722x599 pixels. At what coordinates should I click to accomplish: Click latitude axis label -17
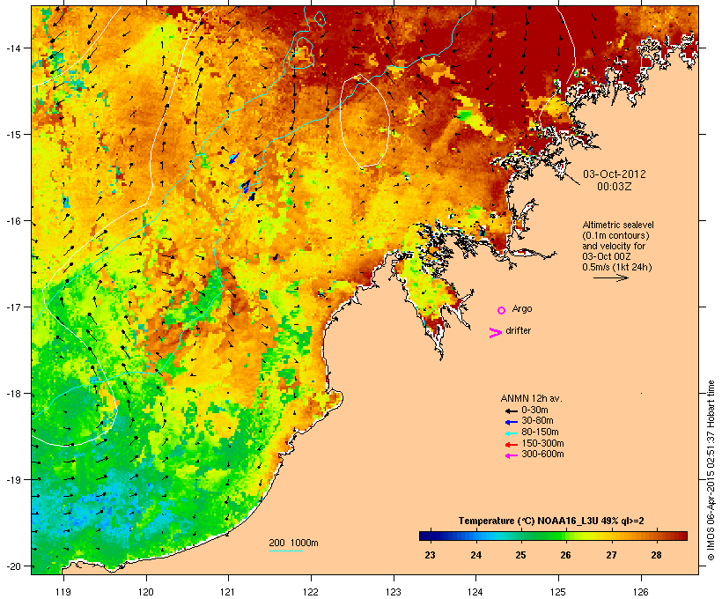[x=13, y=307]
